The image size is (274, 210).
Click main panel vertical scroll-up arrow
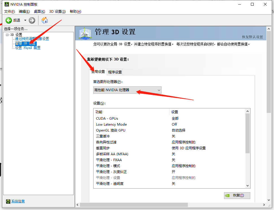coord(269,29)
